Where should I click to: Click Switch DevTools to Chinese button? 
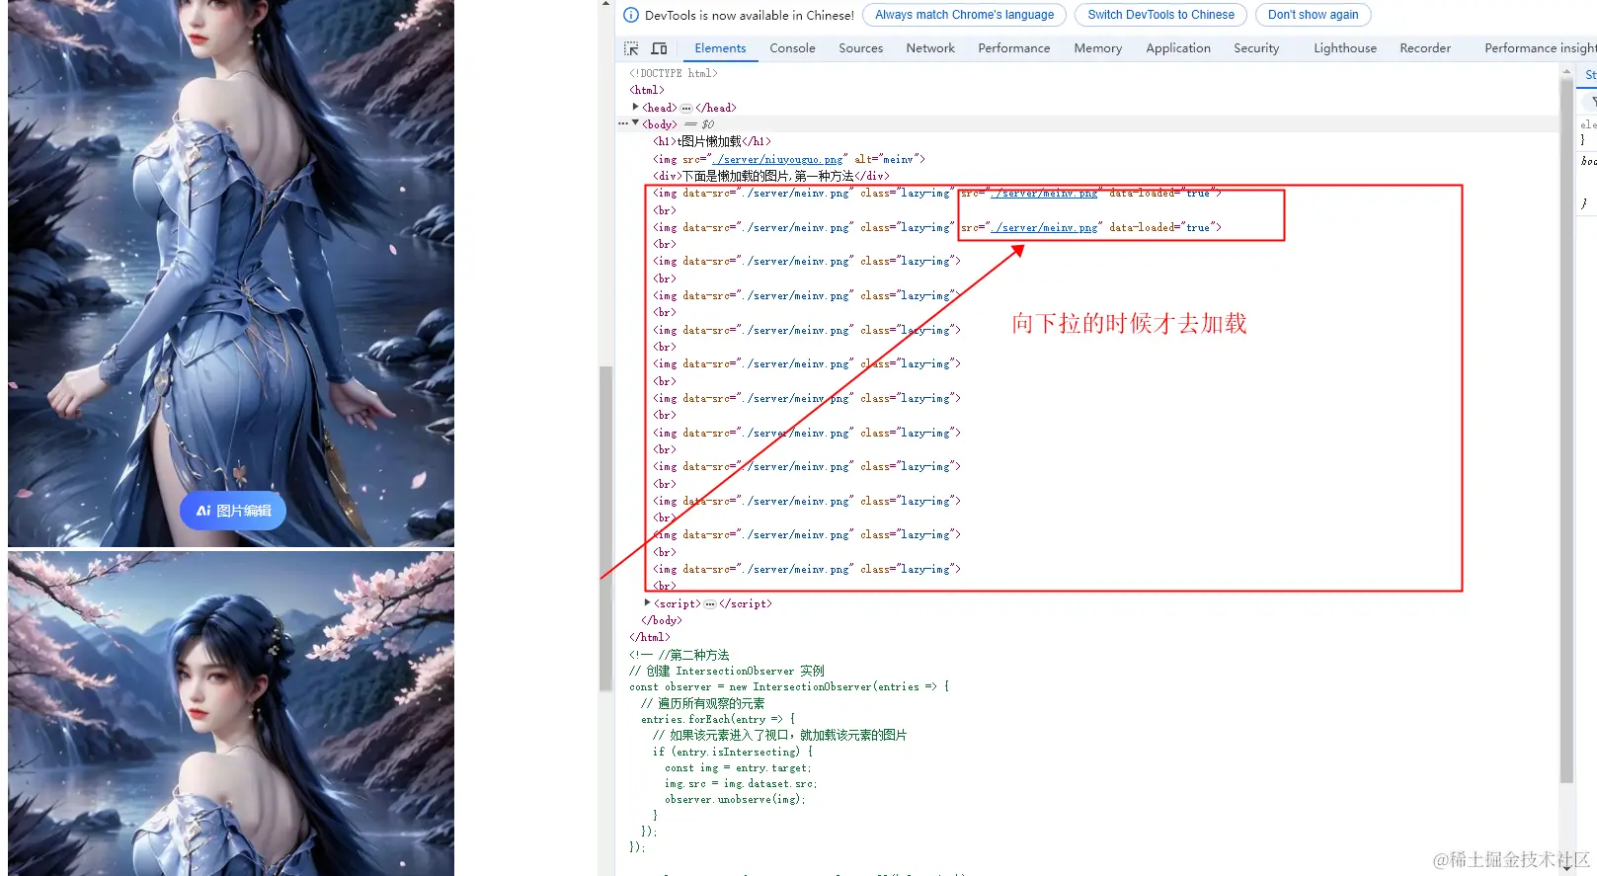click(1160, 15)
